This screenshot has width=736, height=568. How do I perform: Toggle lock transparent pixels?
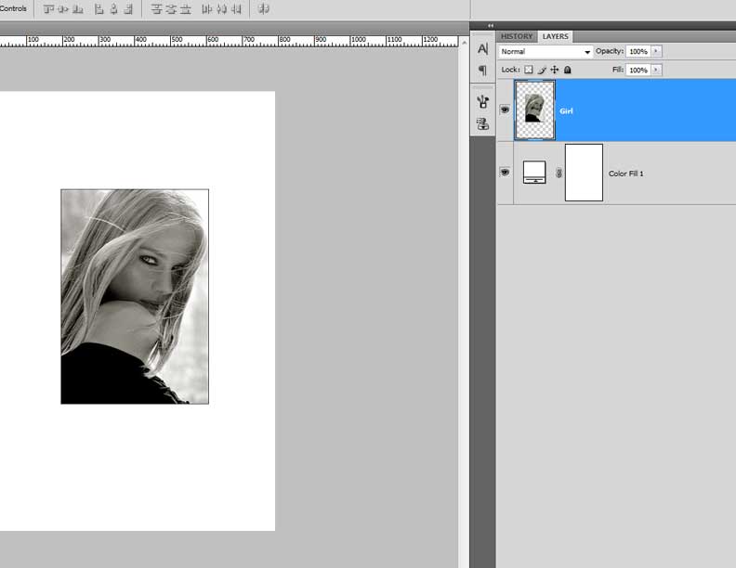click(x=529, y=70)
